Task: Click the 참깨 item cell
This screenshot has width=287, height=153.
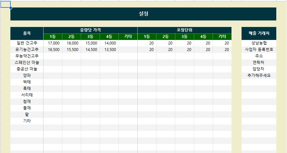Action: pyautogui.click(x=27, y=102)
